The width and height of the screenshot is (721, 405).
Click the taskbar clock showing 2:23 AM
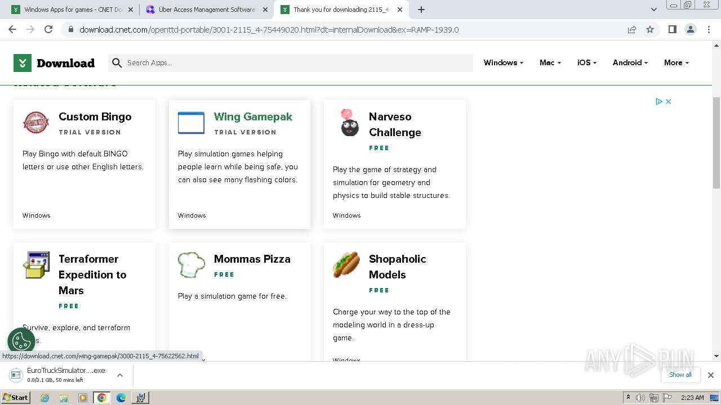(692, 398)
